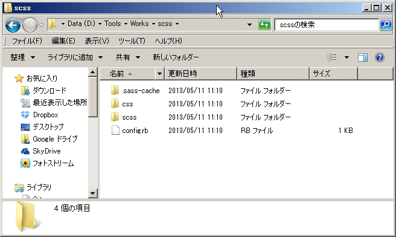Open 最近表示した場所 in favorites

click(x=54, y=102)
